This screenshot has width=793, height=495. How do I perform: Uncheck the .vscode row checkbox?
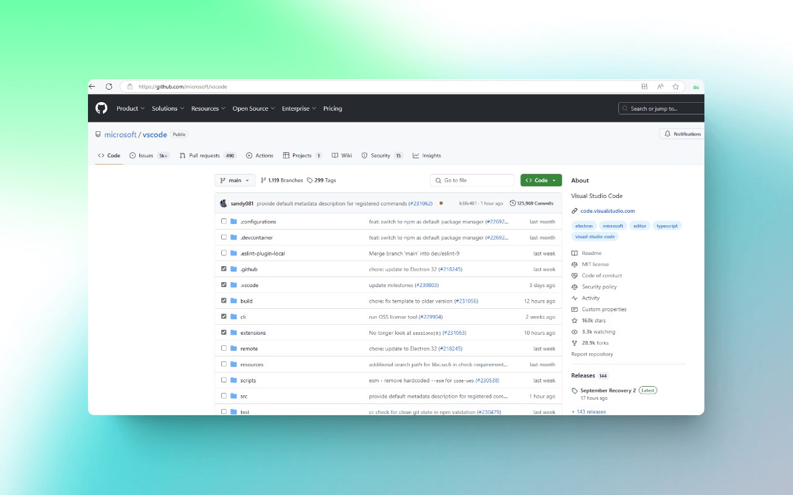point(224,285)
